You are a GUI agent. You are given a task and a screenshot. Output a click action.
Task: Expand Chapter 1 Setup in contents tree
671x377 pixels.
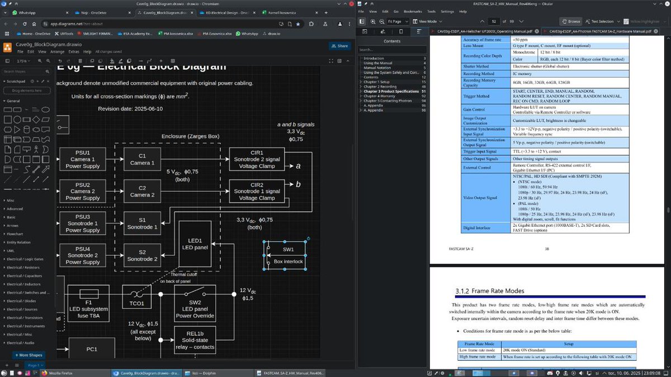tap(361, 82)
